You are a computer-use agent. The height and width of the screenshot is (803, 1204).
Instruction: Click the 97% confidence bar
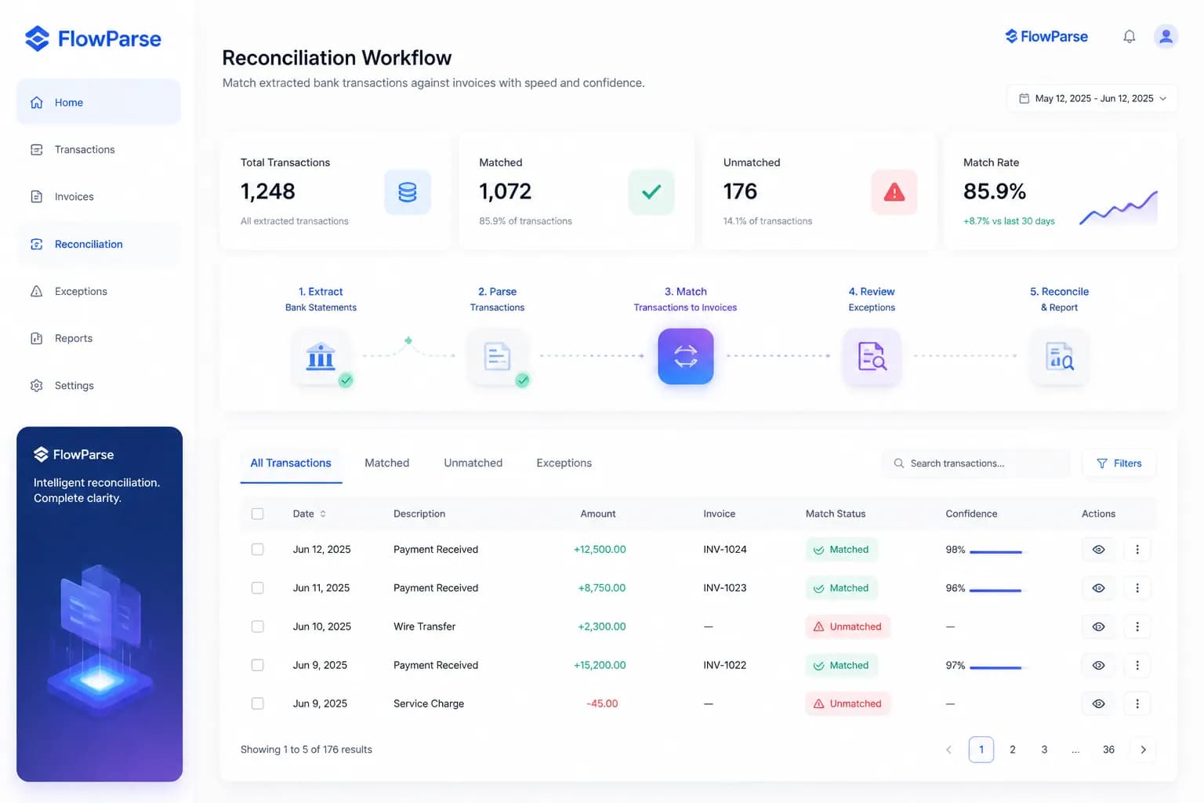click(x=995, y=667)
